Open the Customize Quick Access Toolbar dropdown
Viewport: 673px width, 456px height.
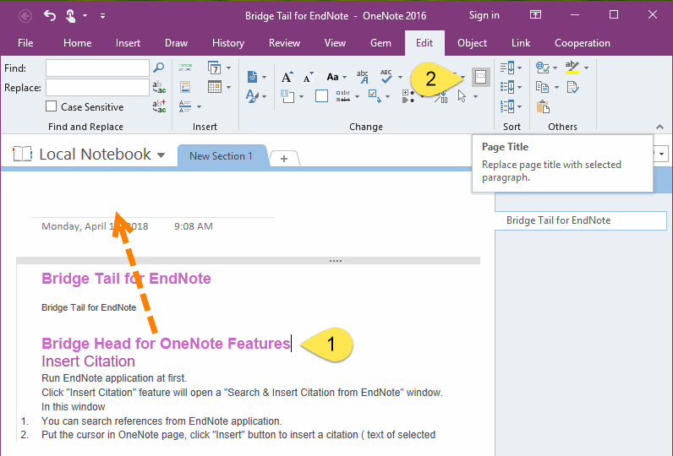point(102,16)
